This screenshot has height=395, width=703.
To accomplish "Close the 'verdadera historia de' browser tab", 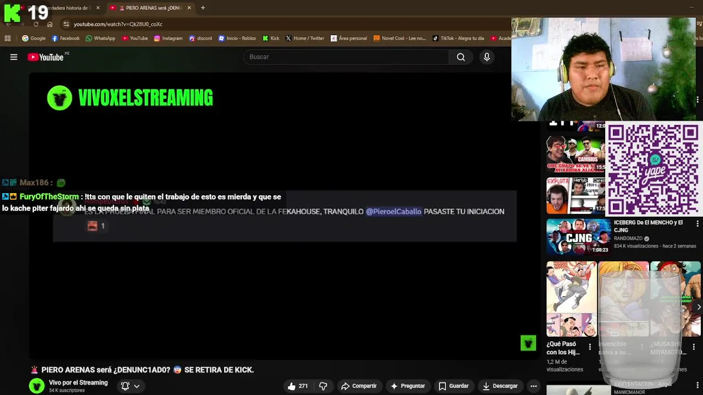I will click(x=98, y=8).
